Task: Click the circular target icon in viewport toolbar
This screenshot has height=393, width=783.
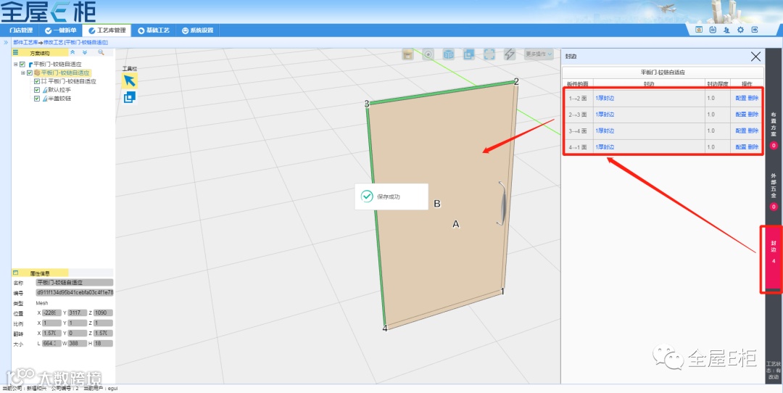Action: [x=428, y=54]
